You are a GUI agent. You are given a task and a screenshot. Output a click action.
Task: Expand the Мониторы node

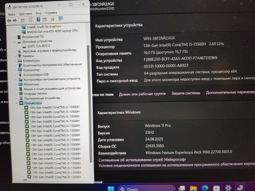[16, 85]
